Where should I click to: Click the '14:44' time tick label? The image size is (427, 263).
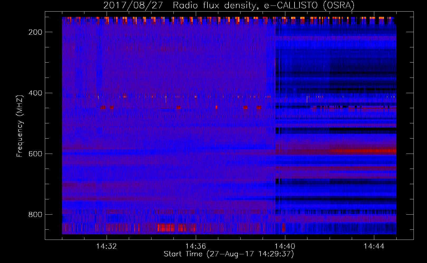[x=374, y=246]
